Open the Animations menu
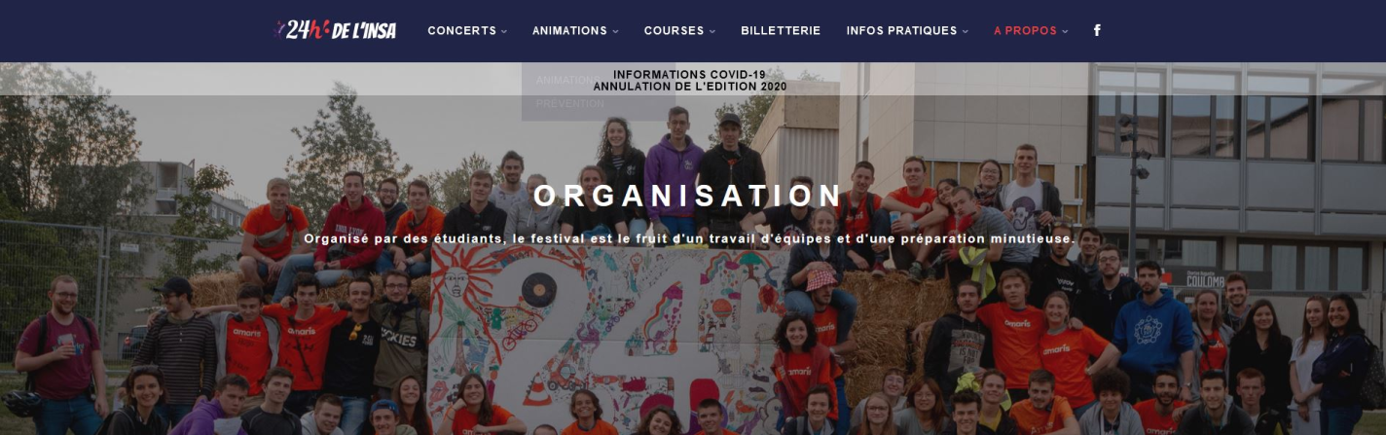1386x435 pixels. tap(569, 30)
